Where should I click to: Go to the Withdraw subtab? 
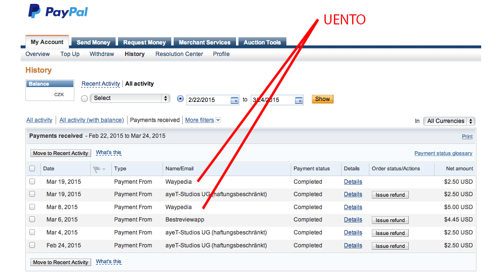pyautogui.click(x=102, y=54)
